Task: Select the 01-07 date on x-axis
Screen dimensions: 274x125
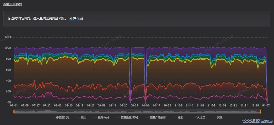Action: point(266,106)
